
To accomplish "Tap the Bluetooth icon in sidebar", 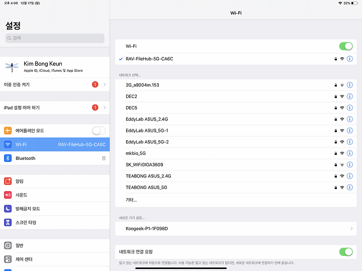I will tap(8, 158).
